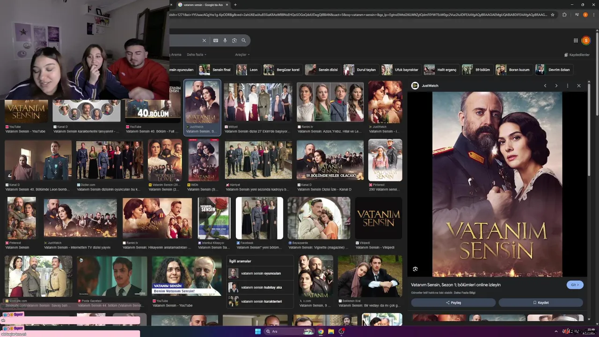The image size is (599, 337).
Task: Filter by Boran kuzum chip
Action: [x=514, y=70]
